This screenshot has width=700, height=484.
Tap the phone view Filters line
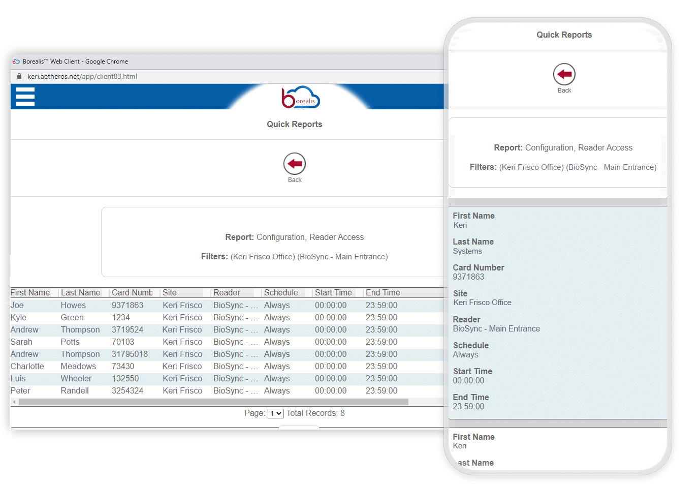tap(563, 167)
